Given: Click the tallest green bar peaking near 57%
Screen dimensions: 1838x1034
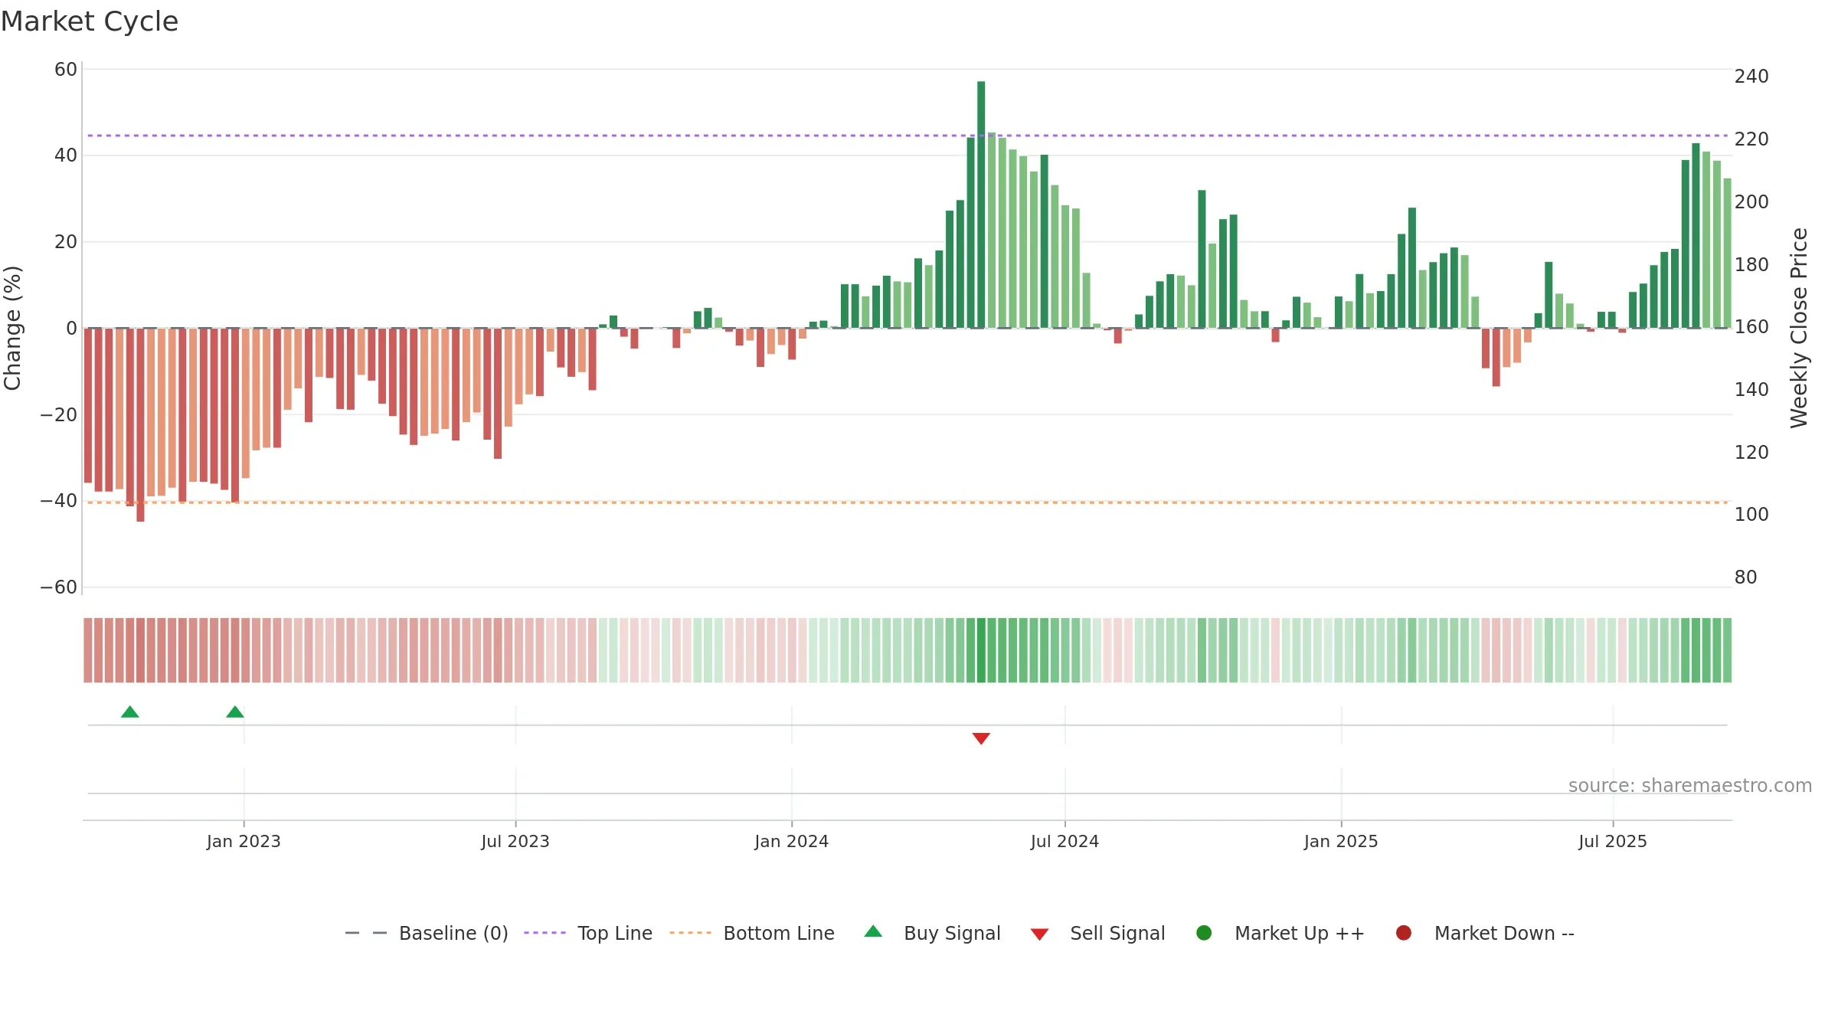Looking at the screenshot, I should pyautogui.click(x=981, y=205).
